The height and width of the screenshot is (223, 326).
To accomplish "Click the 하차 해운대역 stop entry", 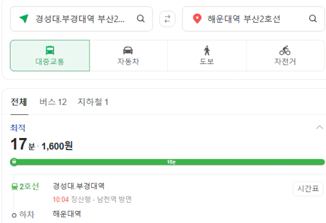I will point(46,214).
